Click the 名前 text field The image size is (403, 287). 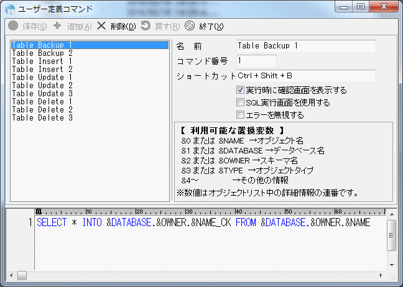pyautogui.click(x=306, y=46)
